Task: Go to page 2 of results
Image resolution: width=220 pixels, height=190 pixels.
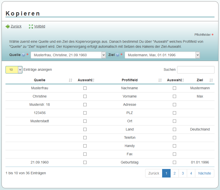Action: (x=175, y=173)
